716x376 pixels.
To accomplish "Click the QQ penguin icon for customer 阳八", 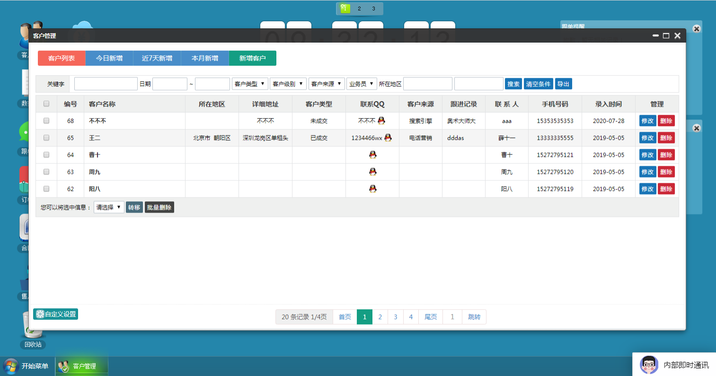I will coord(372,188).
